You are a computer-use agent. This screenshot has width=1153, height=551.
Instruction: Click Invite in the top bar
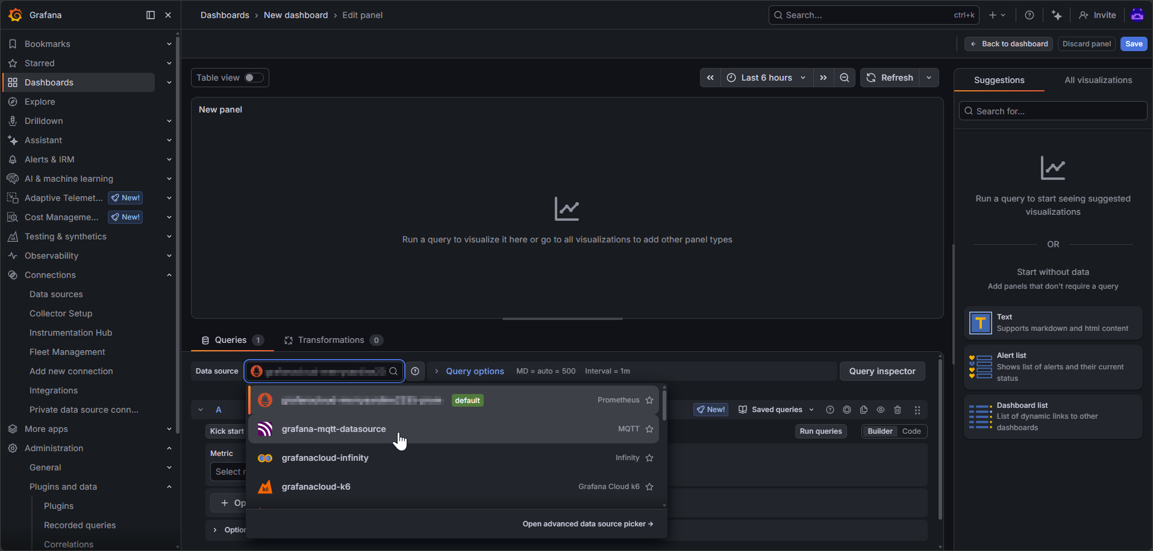[x=1098, y=15]
